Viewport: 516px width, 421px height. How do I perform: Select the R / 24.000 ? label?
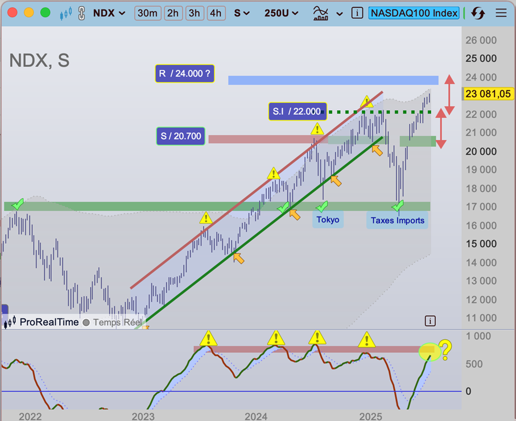click(185, 74)
